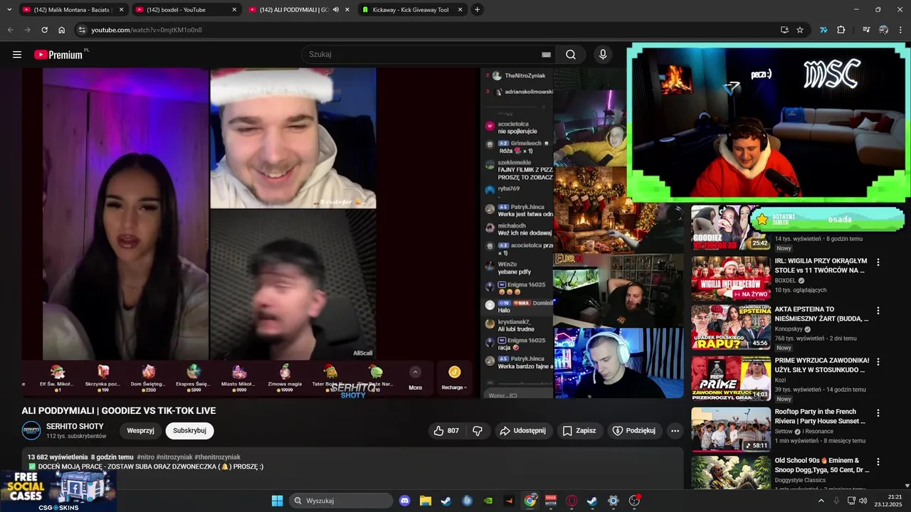Switch to boxdel - YouTube tab
Image resolution: width=911 pixels, height=512 pixels.
186,10
